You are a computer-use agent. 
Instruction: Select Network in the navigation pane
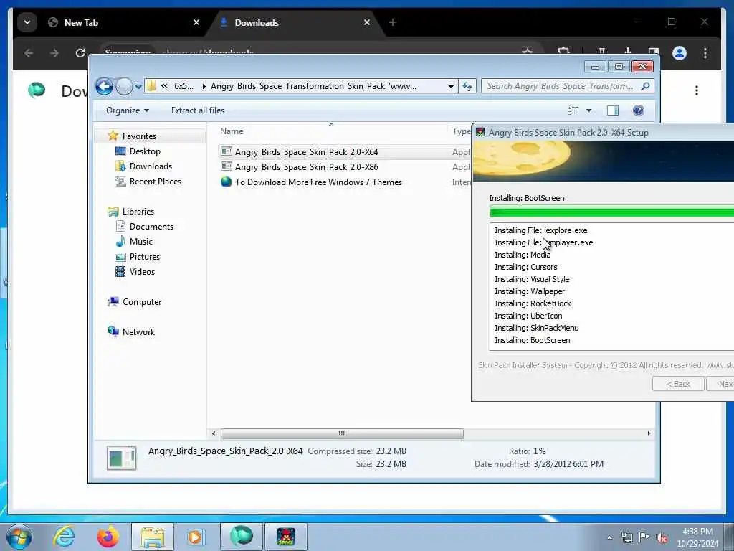(138, 332)
